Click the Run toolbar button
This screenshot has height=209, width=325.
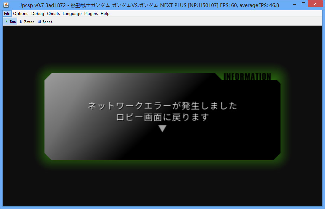click(x=10, y=22)
